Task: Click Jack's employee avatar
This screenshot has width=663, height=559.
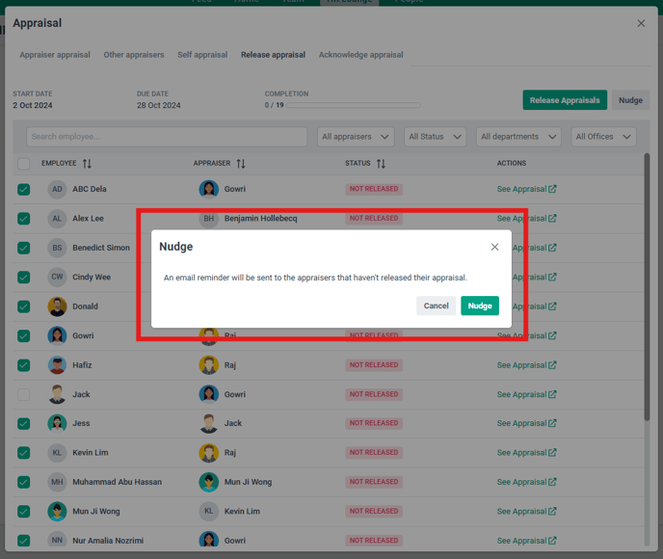Action: pos(57,394)
